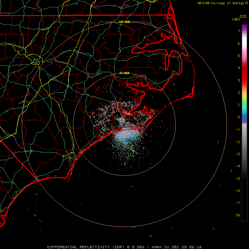Click the dense gray radar echo offshore
This screenshot has width=249, height=249.
point(124,135)
